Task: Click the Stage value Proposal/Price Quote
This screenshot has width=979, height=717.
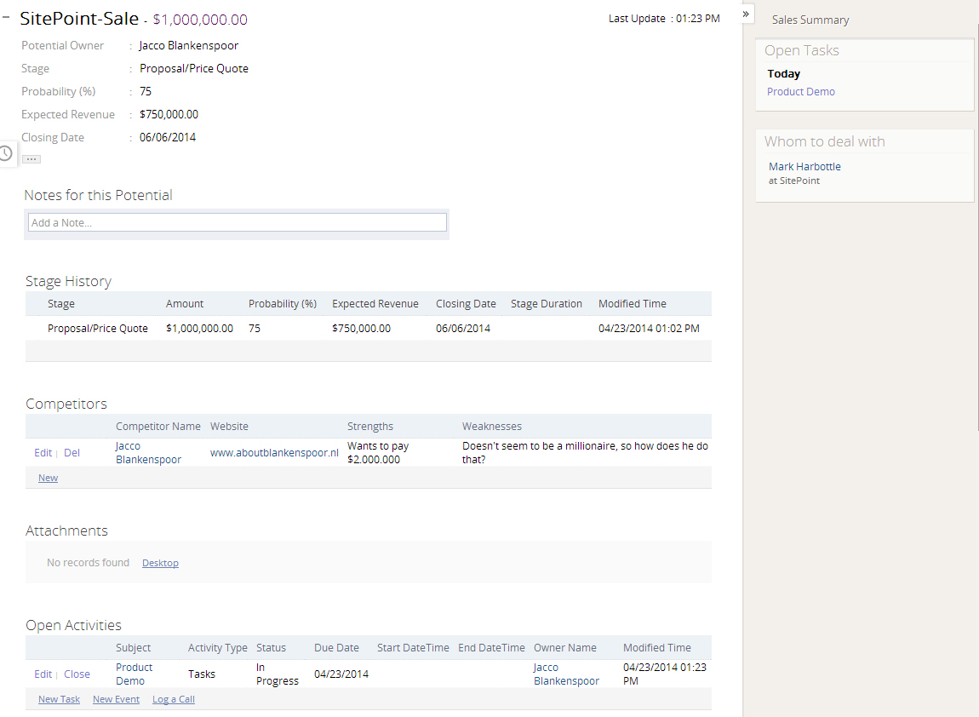Action: pos(193,69)
